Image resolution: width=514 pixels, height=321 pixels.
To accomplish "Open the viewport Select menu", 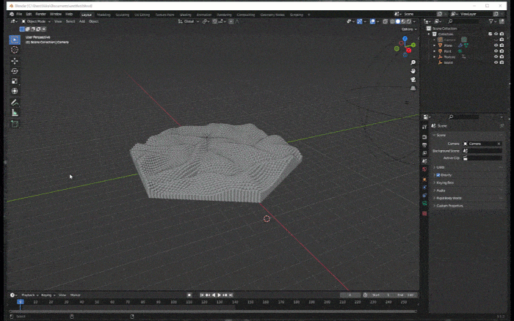I will (x=70, y=21).
